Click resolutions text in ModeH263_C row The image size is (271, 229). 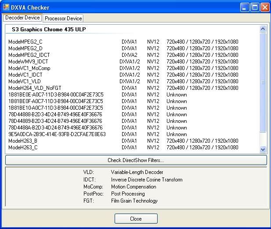(202, 148)
